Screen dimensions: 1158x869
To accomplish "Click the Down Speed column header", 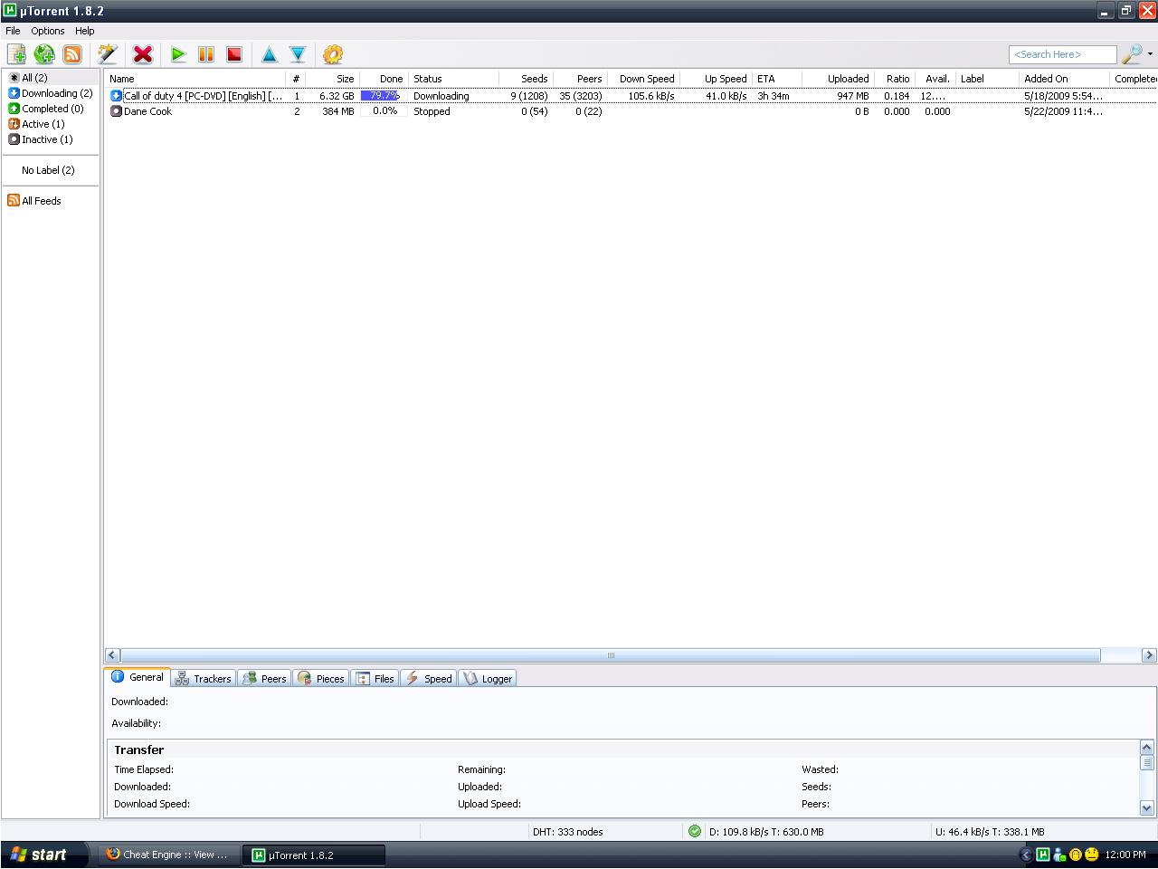I will click(x=646, y=79).
